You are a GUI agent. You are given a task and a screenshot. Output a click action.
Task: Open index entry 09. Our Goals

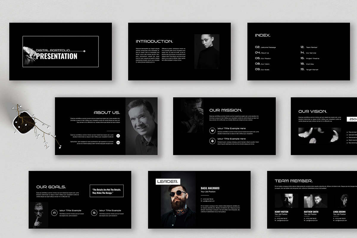(262, 70)
